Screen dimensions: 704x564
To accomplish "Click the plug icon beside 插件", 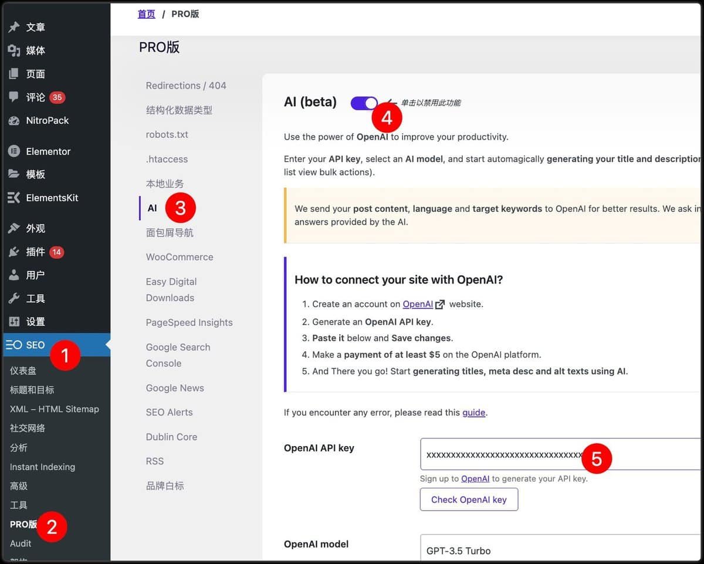I will coord(14,252).
